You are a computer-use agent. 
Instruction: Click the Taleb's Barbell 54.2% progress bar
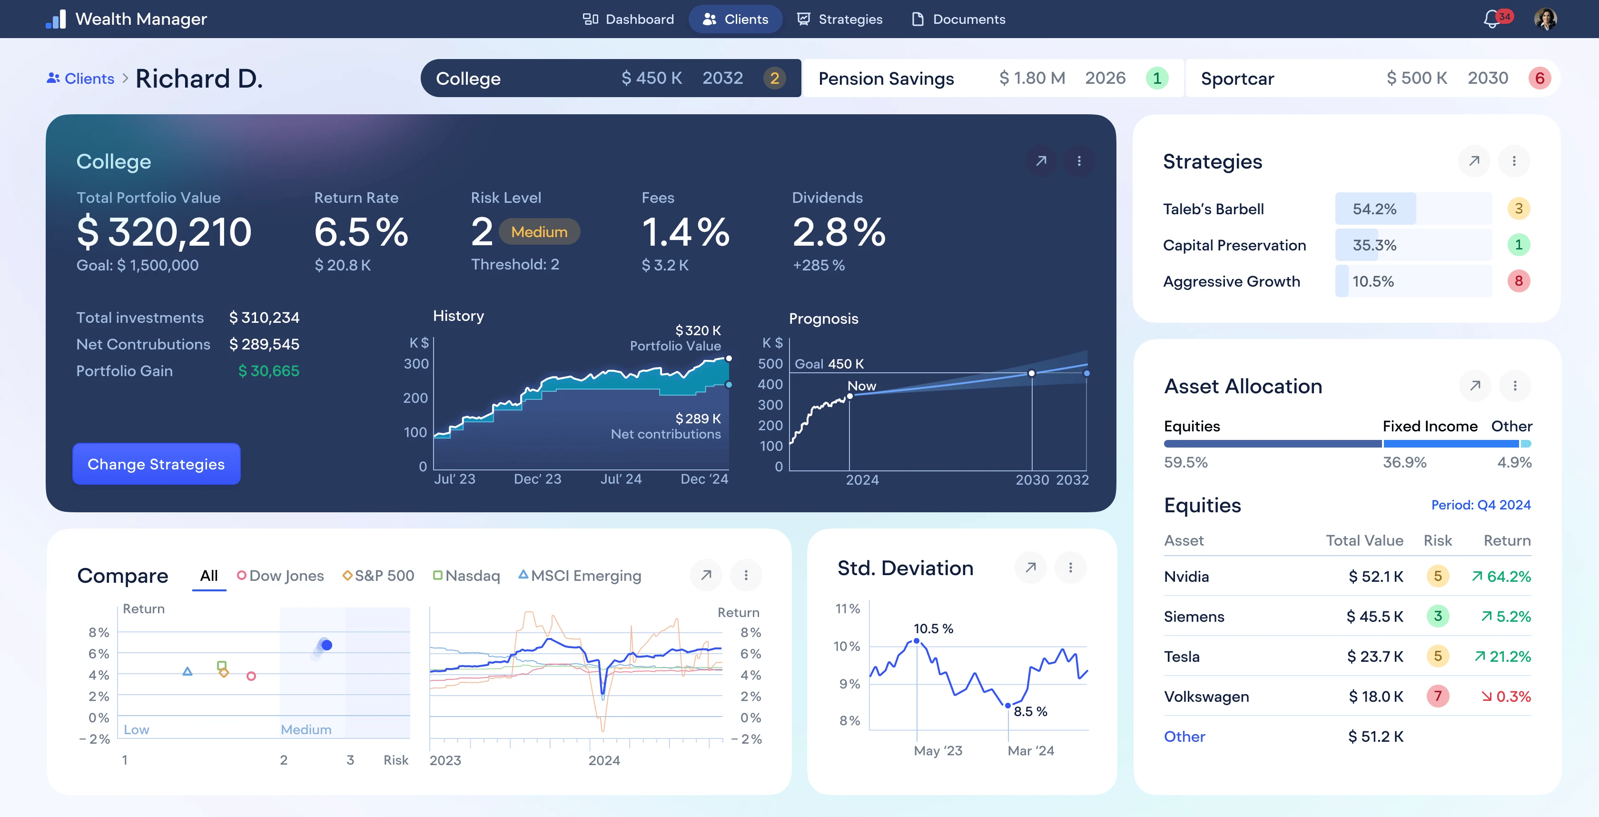[x=1413, y=209]
